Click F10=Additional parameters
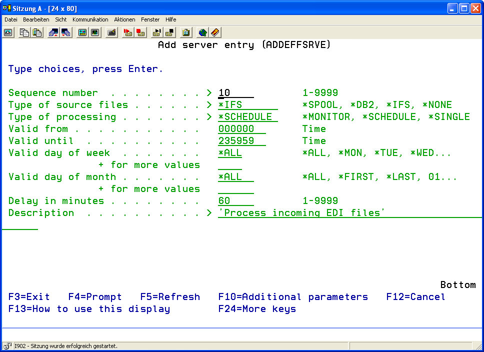484x352 pixels. pos(293,297)
